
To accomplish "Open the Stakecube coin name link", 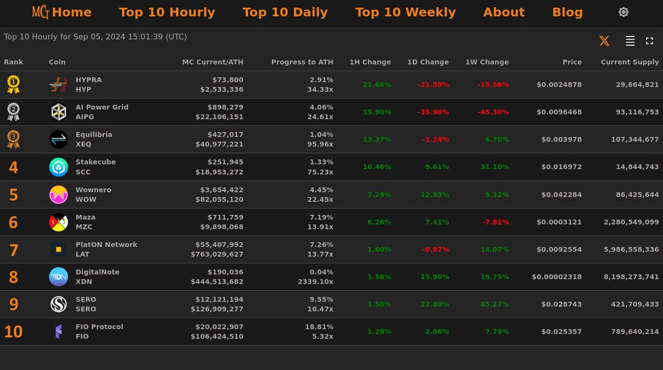I will click(96, 162).
